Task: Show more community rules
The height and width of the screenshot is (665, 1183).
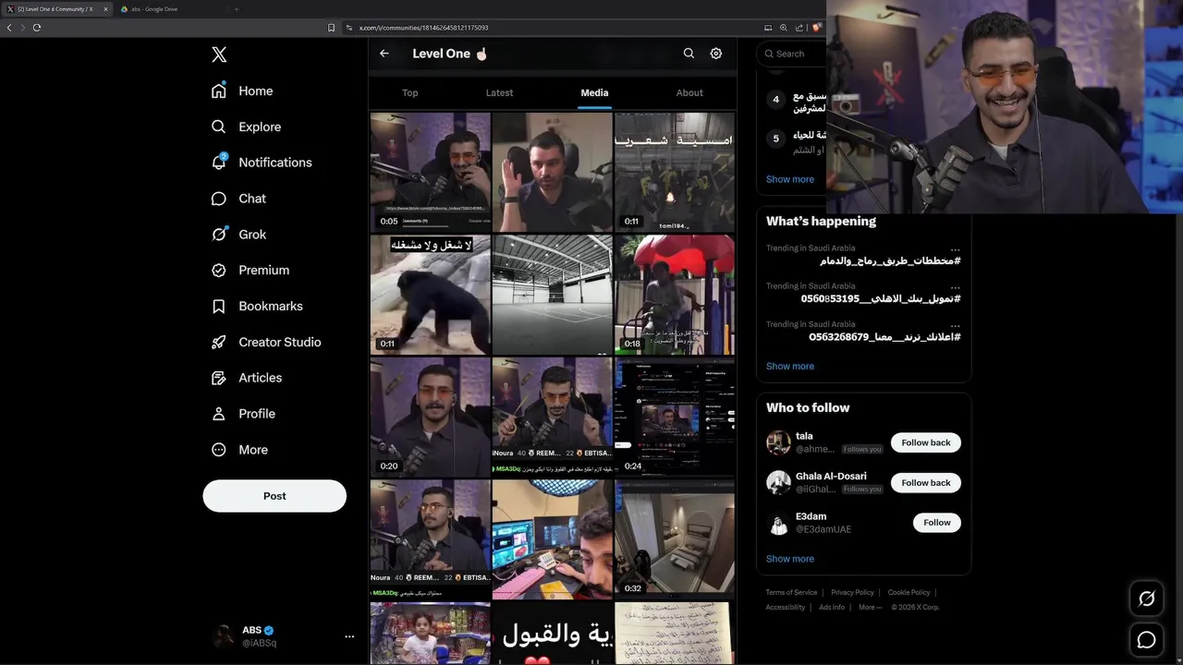Action: [790, 179]
